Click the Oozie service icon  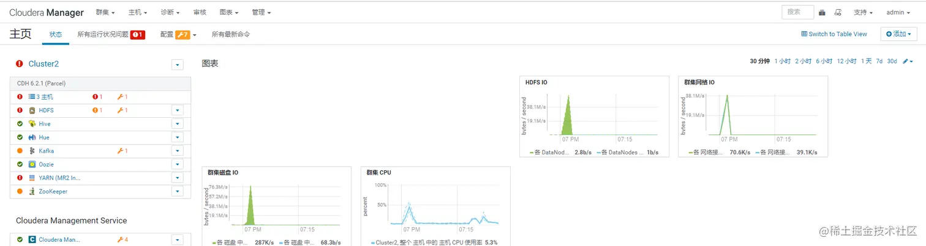[x=32, y=164]
